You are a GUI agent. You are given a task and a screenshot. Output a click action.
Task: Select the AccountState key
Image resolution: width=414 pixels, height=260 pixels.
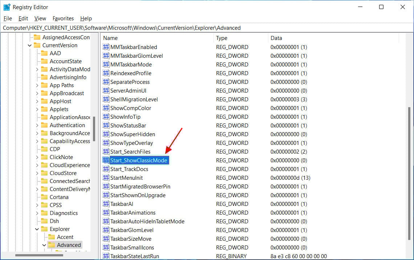tap(66, 61)
